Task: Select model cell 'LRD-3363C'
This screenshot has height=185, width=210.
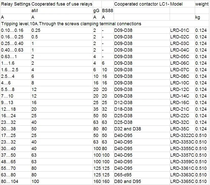Action: (x=182, y=175)
